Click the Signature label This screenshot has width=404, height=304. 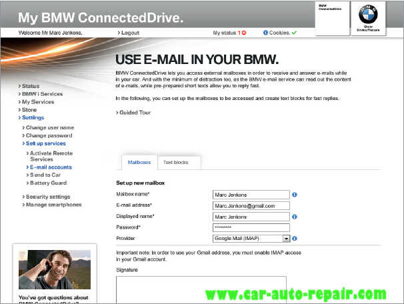[127, 270]
